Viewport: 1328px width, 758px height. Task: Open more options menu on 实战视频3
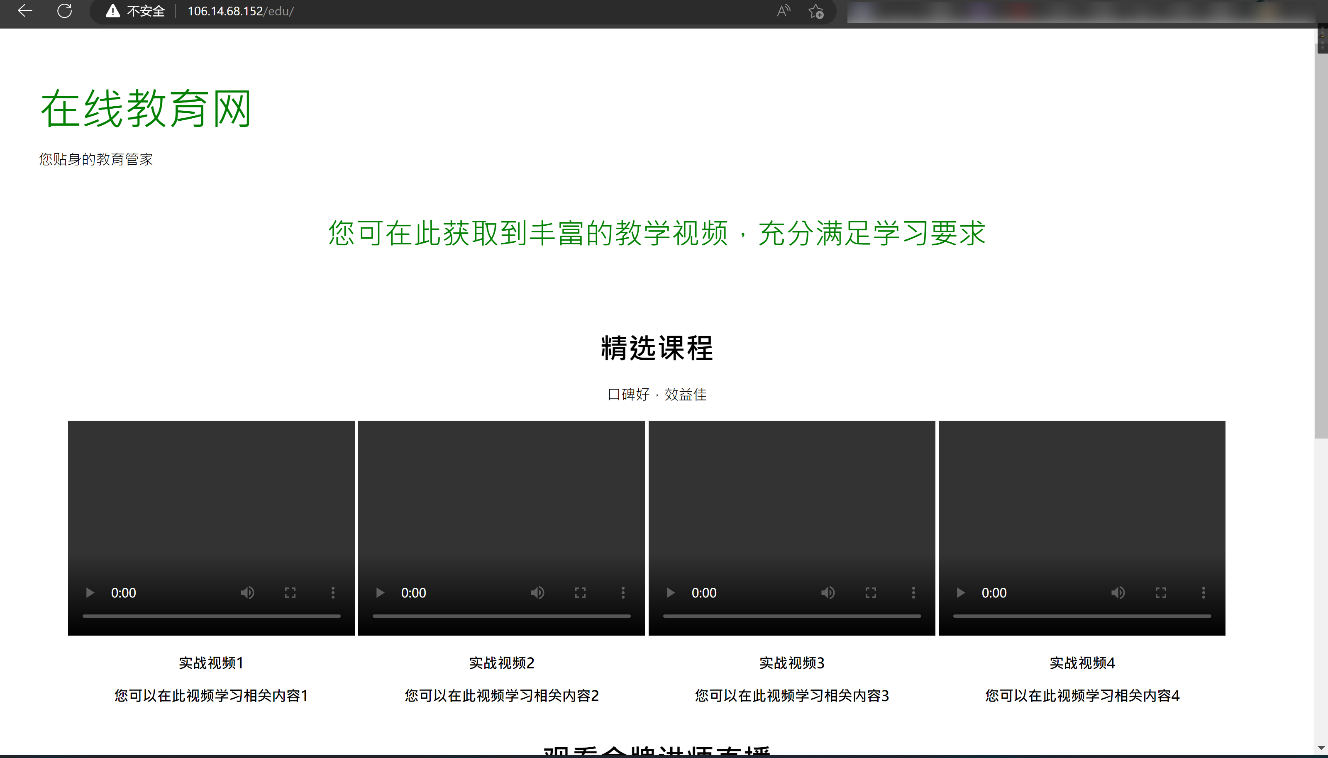(x=913, y=592)
